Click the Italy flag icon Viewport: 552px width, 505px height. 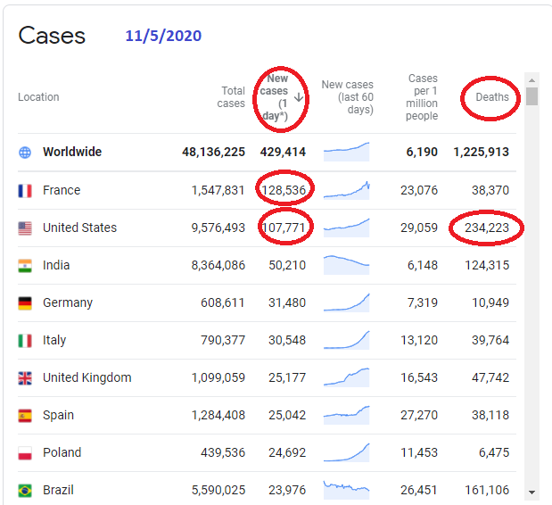click(x=25, y=341)
